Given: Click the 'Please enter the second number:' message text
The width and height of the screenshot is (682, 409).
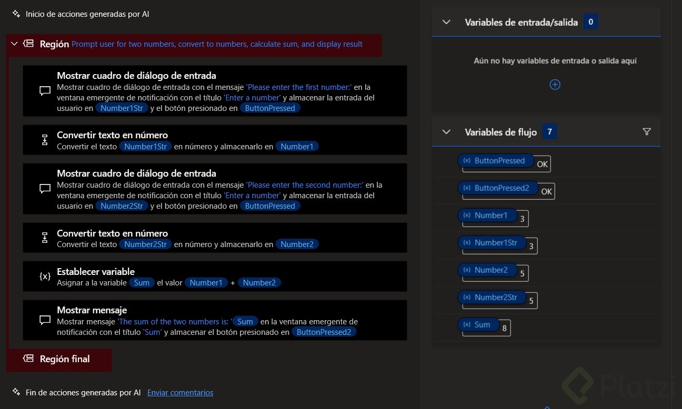Looking at the screenshot, I should tap(305, 185).
